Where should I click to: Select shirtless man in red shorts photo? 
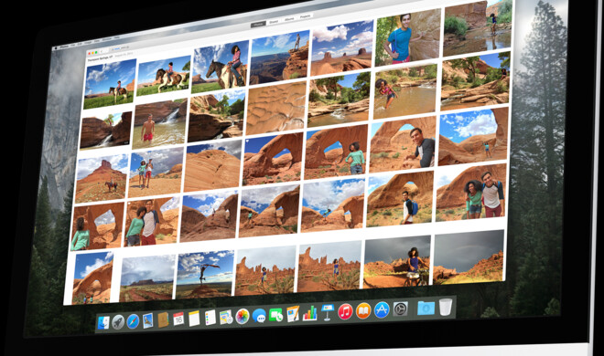159,124
